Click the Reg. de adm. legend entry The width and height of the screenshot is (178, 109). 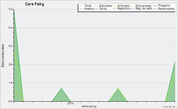click(x=142, y=9)
